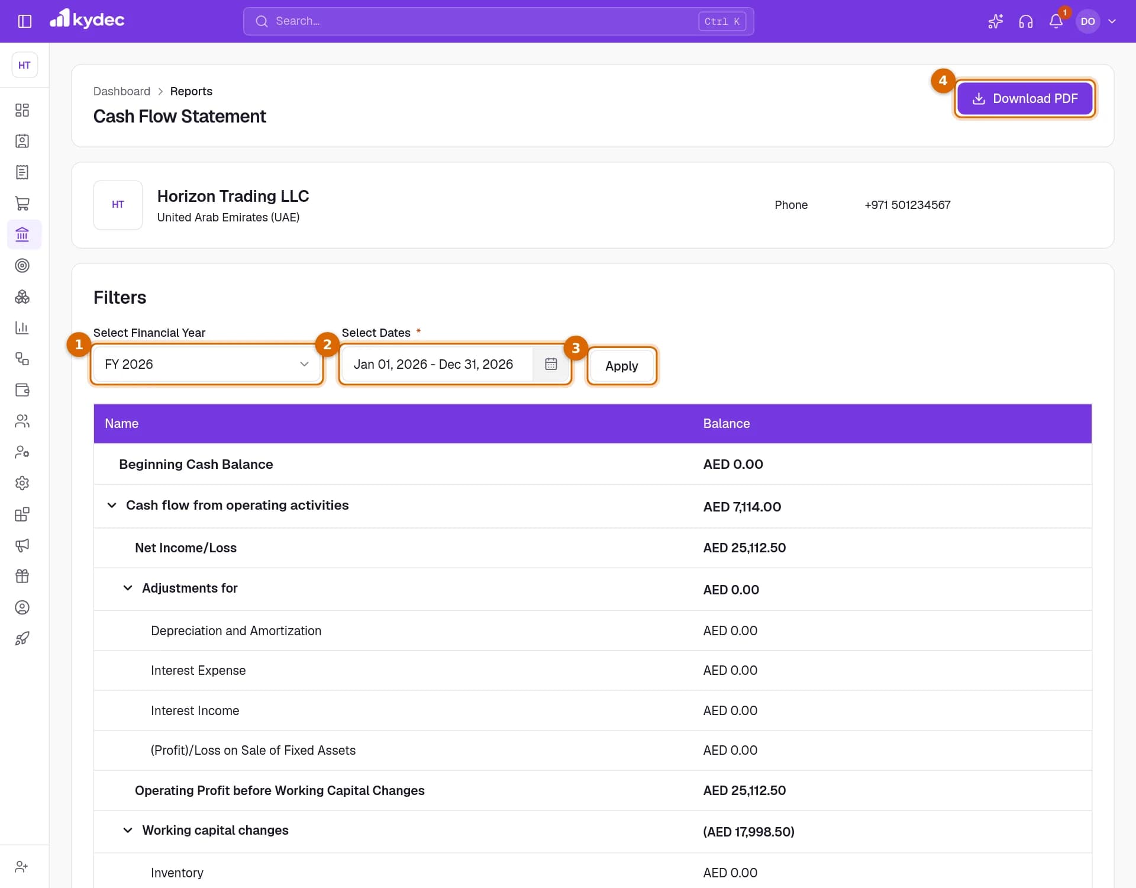
Task: Open the shopping cart icon in sidebar
Action: (22, 204)
